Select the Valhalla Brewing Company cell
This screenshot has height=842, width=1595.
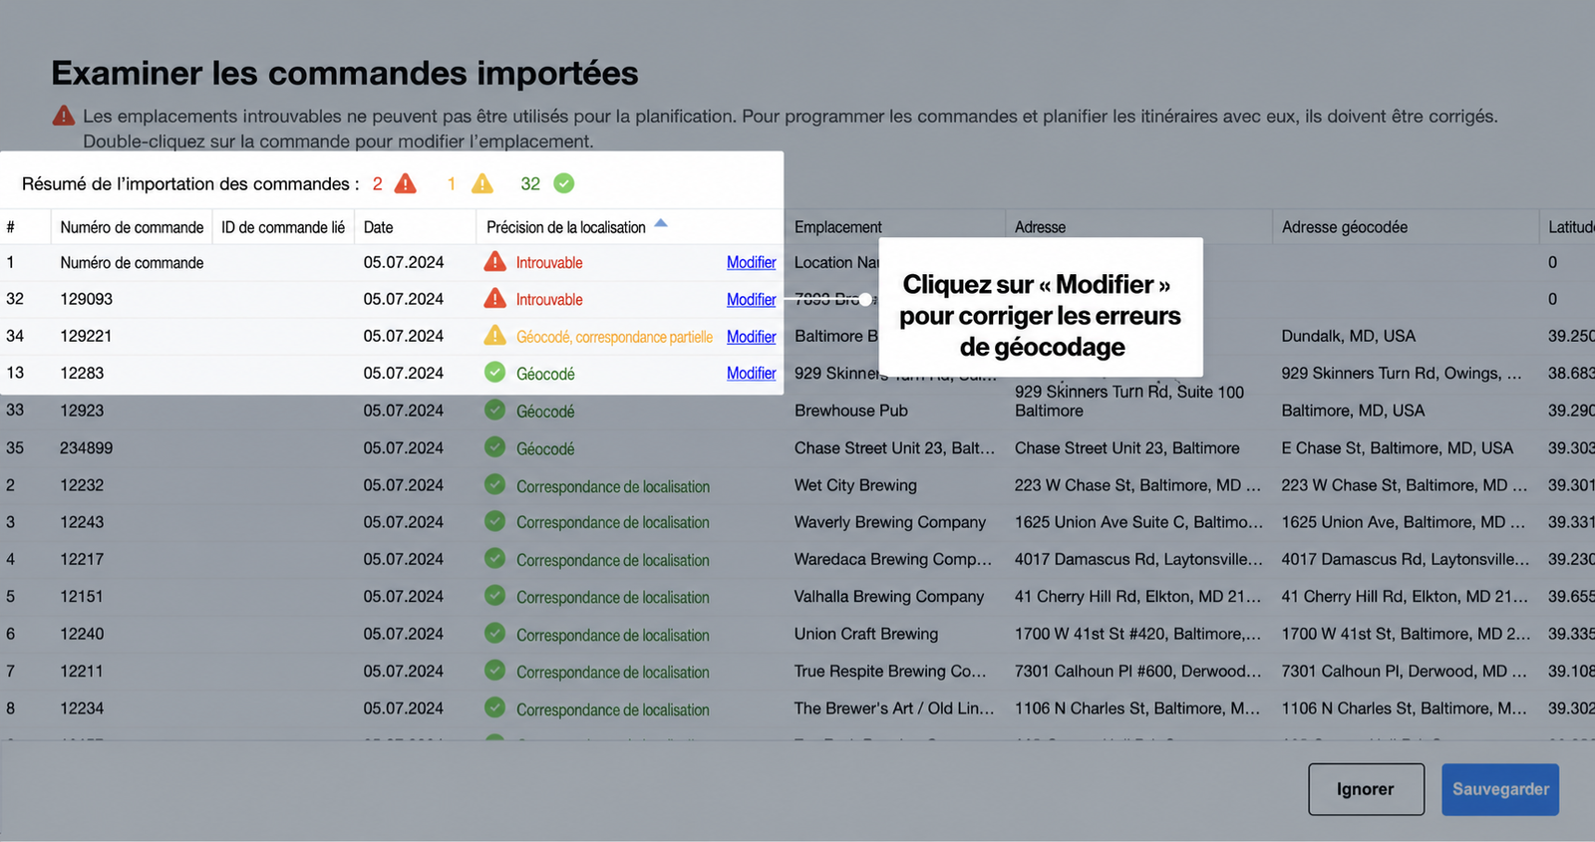coord(889,597)
